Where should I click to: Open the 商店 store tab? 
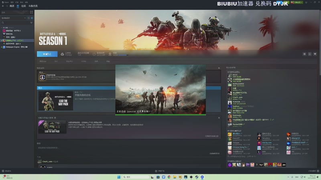(x=12, y=6)
